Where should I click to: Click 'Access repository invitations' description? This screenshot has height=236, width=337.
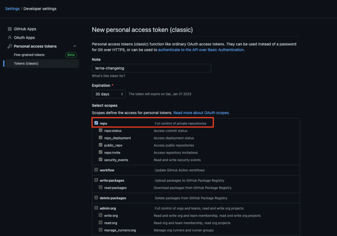[x=176, y=153]
